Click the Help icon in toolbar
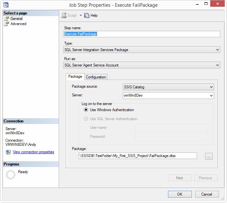 tap(87, 15)
